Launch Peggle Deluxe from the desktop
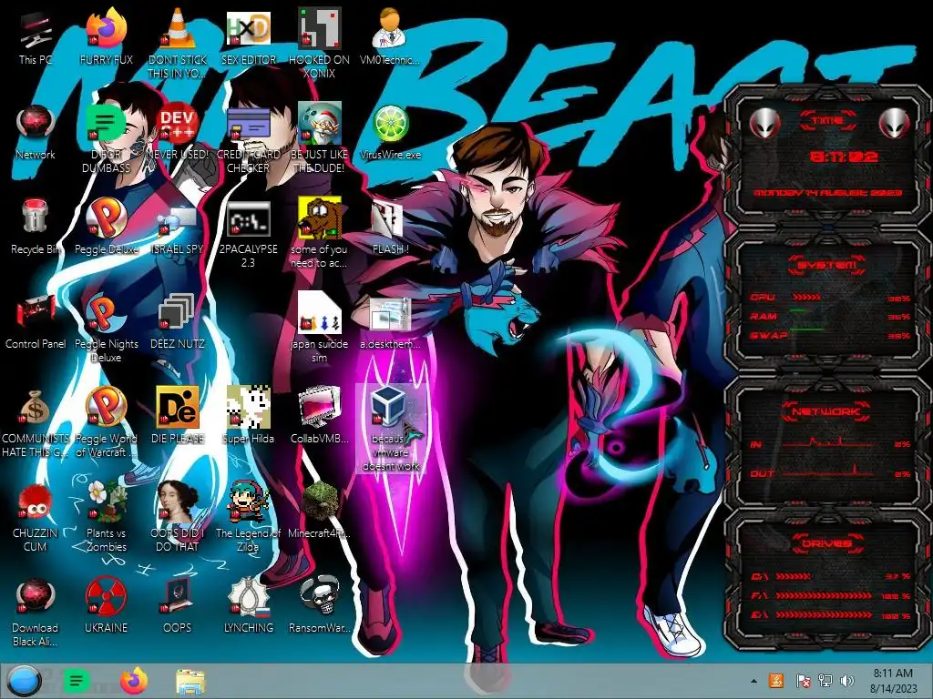The height and width of the screenshot is (699, 933). point(107,218)
